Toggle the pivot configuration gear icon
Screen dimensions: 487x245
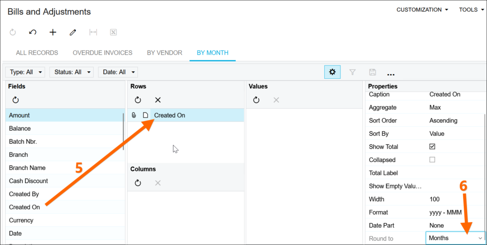tap(332, 72)
